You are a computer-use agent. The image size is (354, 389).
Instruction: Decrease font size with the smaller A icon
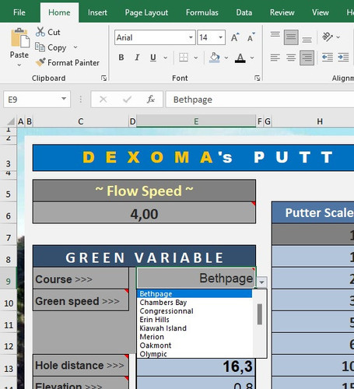(251, 37)
